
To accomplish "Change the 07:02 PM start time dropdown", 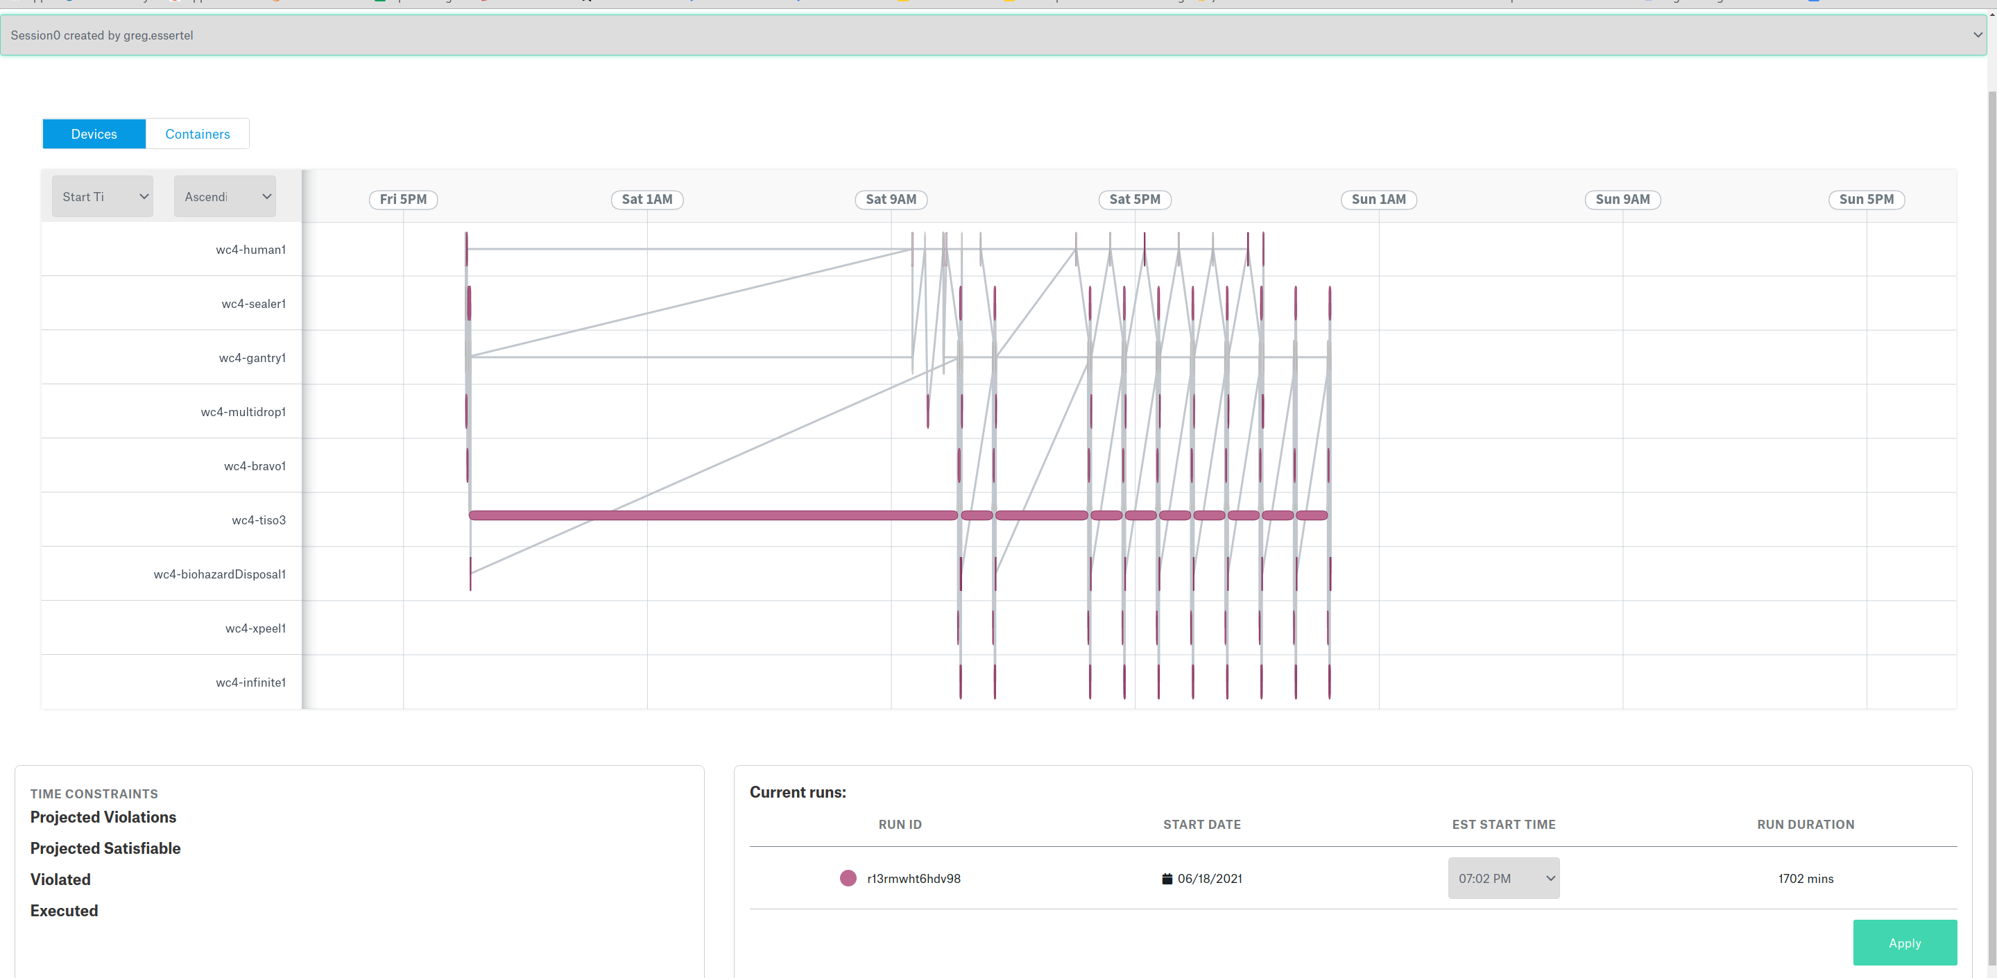I will pos(1502,878).
